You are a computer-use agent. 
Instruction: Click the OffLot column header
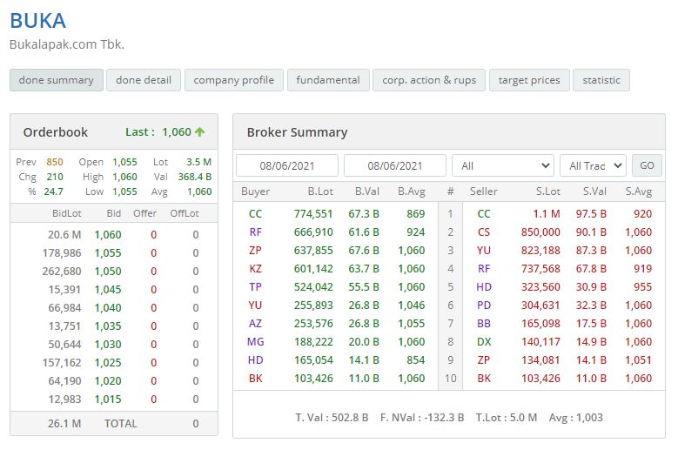tap(185, 213)
